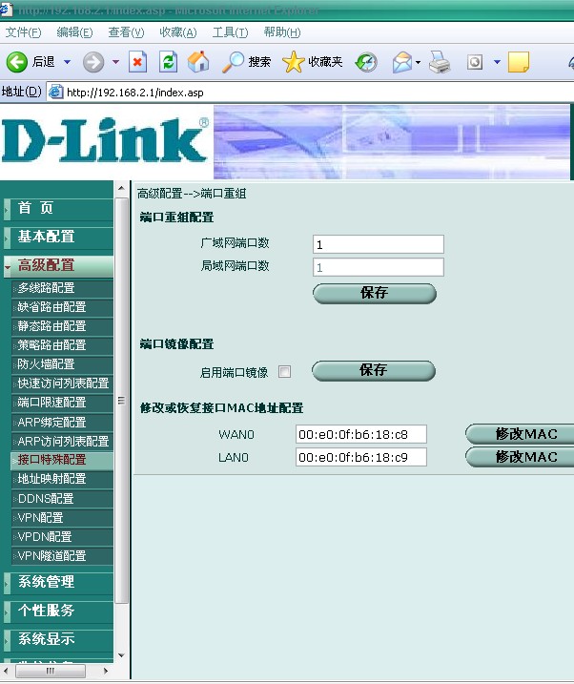Go to 首页 in sidebar
This screenshot has height=684, width=574.
tap(58, 208)
